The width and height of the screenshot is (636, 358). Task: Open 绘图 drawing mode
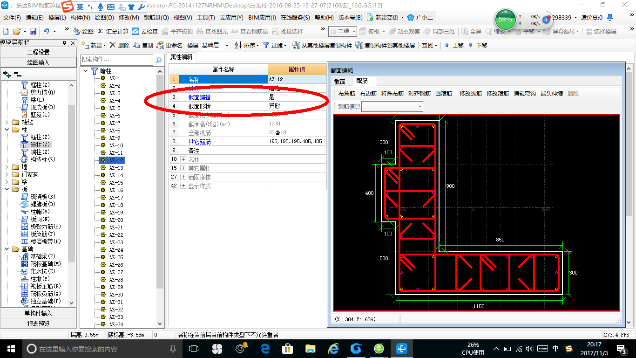(83, 31)
